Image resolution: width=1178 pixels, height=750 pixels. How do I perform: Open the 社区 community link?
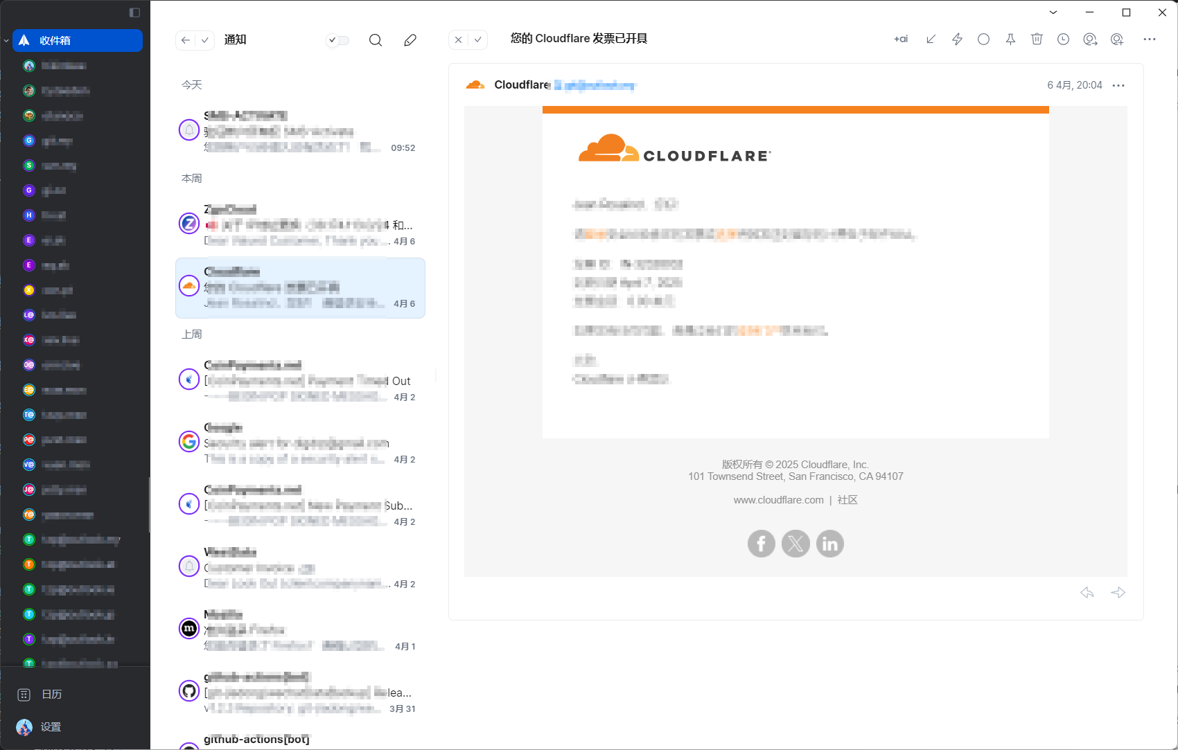tap(847, 500)
